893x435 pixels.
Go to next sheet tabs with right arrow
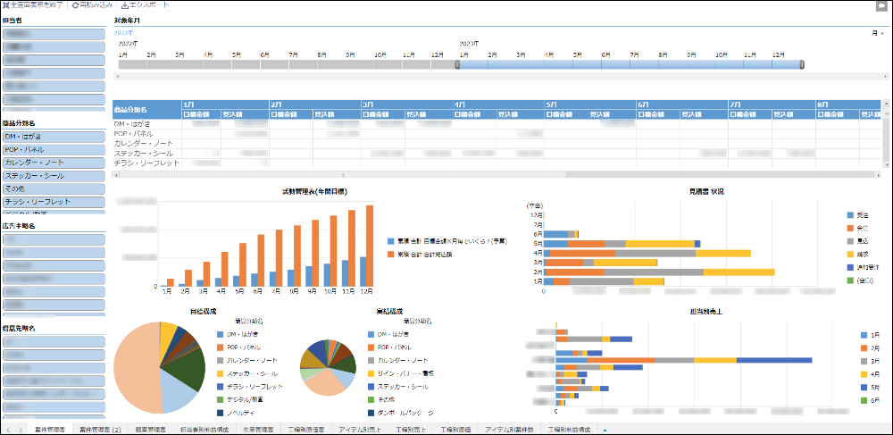click(21, 430)
